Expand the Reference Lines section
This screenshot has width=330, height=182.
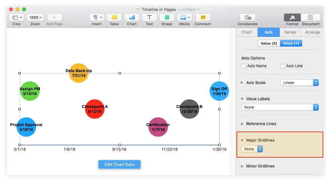pos(242,124)
